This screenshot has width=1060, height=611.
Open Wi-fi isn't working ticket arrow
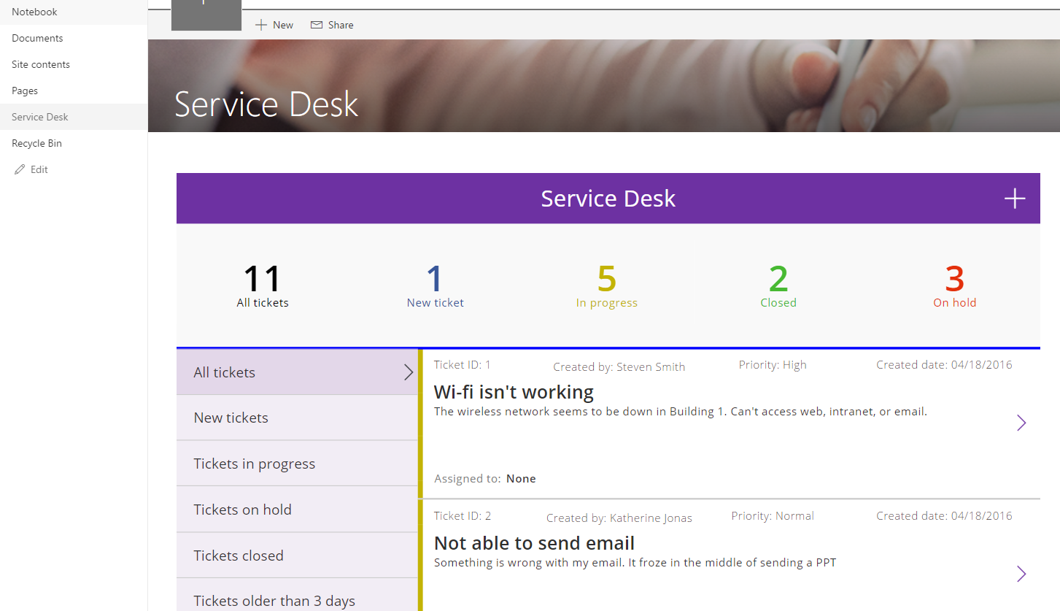1021,423
